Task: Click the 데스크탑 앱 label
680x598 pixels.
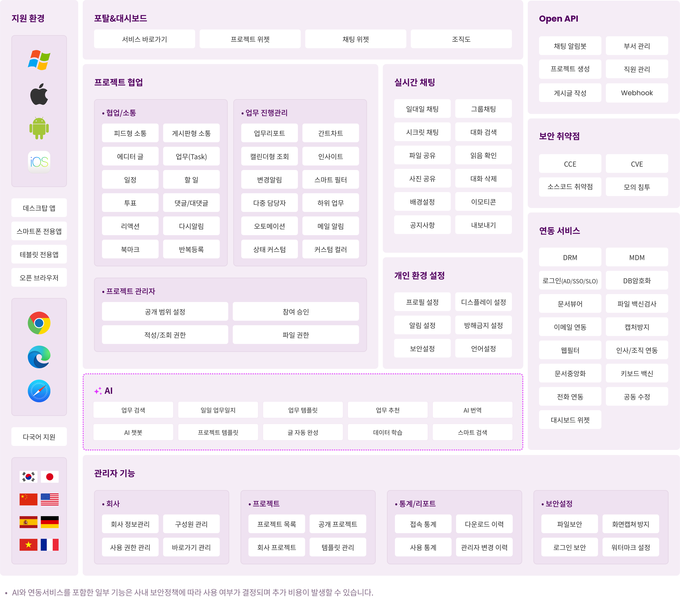Action: pyautogui.click(x=39, y=208)
